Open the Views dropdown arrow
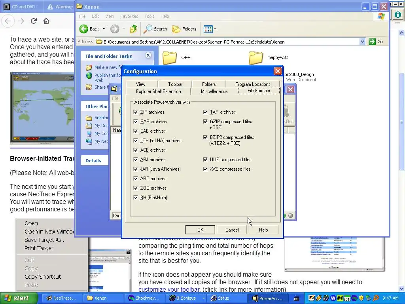The height and width of the screenshot is (304, 405). tap(215, 29)
